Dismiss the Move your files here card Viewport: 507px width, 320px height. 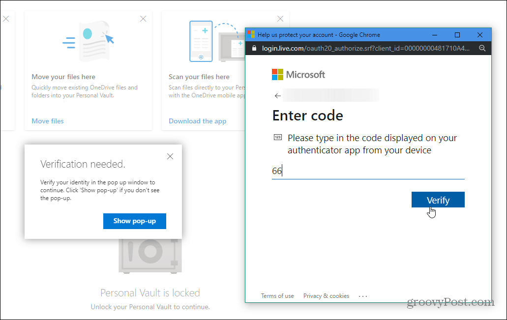click(143, 19)
